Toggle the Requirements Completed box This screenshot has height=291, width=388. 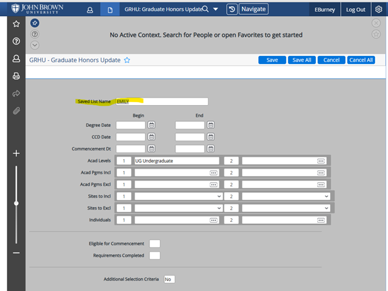tap(155, 255)
